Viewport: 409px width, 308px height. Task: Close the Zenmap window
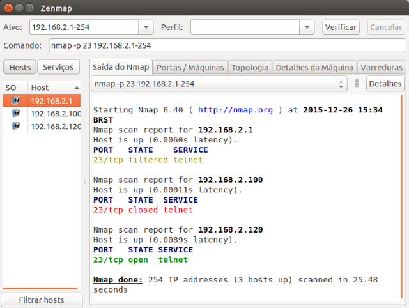click(x=8, y=8)
